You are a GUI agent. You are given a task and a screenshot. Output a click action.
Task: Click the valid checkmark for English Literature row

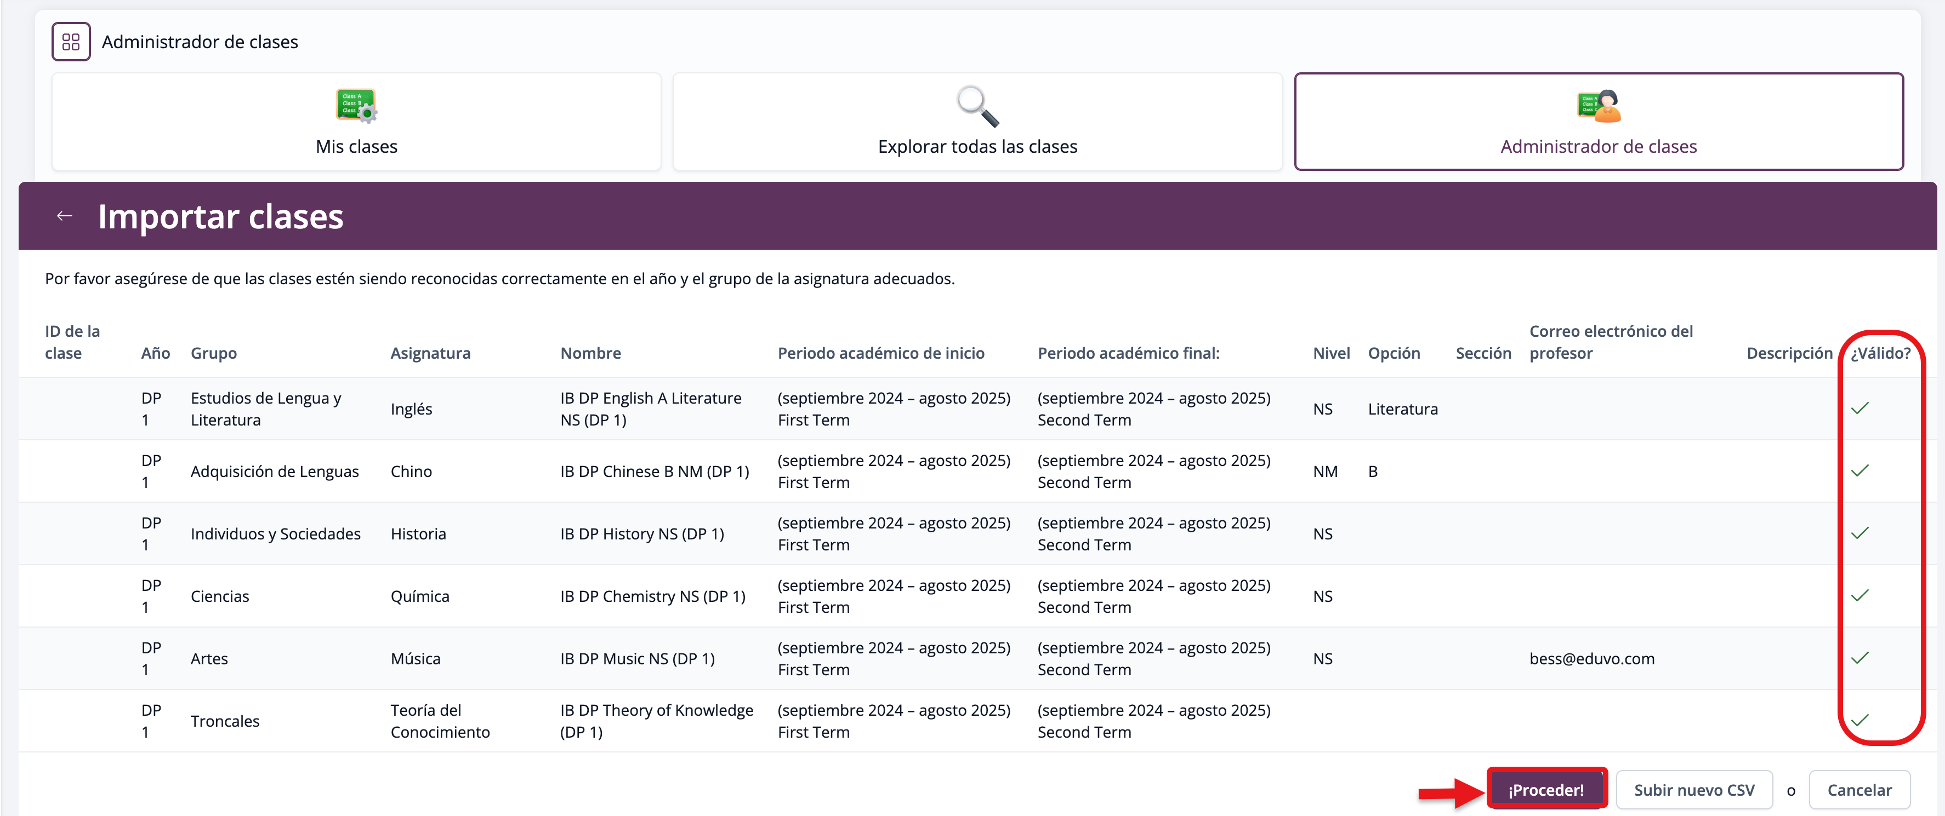click(1859, 409)
